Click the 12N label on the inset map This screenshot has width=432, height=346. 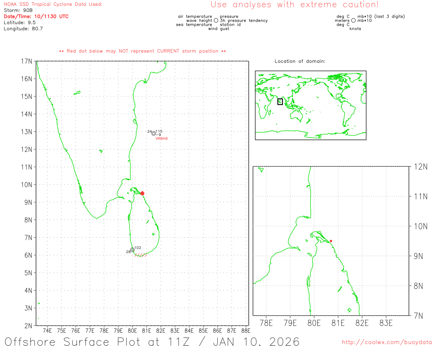click(x=421, y=167)
